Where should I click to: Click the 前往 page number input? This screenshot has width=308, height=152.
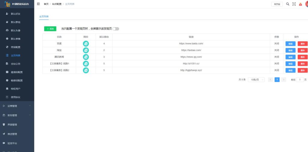tap(300, 80)
